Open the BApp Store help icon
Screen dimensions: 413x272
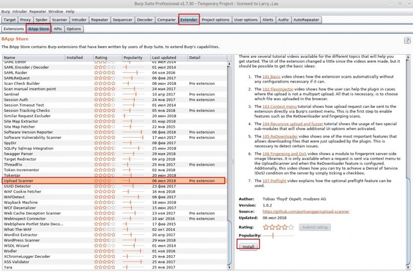[x=407, y=40]
